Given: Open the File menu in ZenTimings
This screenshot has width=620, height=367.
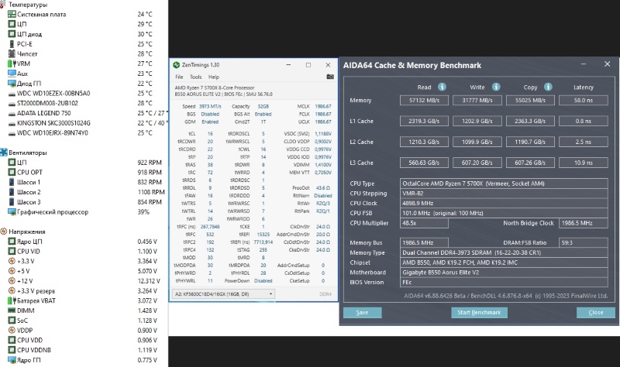Looking at the screenshot, I should click(x=179, y=77).
